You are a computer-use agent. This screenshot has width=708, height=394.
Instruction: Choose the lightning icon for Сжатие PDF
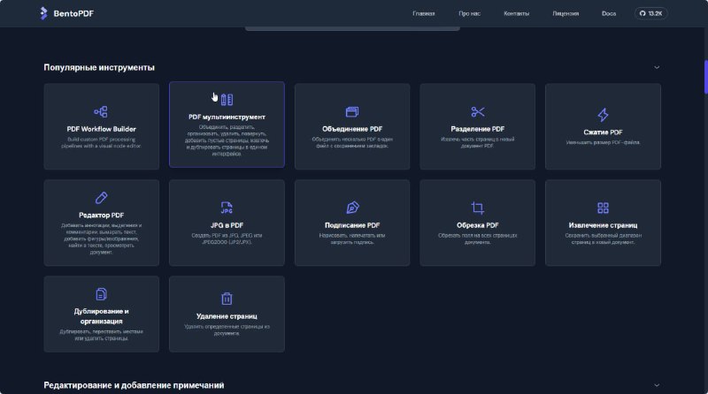pyautogui.click(x=603, y=115)
